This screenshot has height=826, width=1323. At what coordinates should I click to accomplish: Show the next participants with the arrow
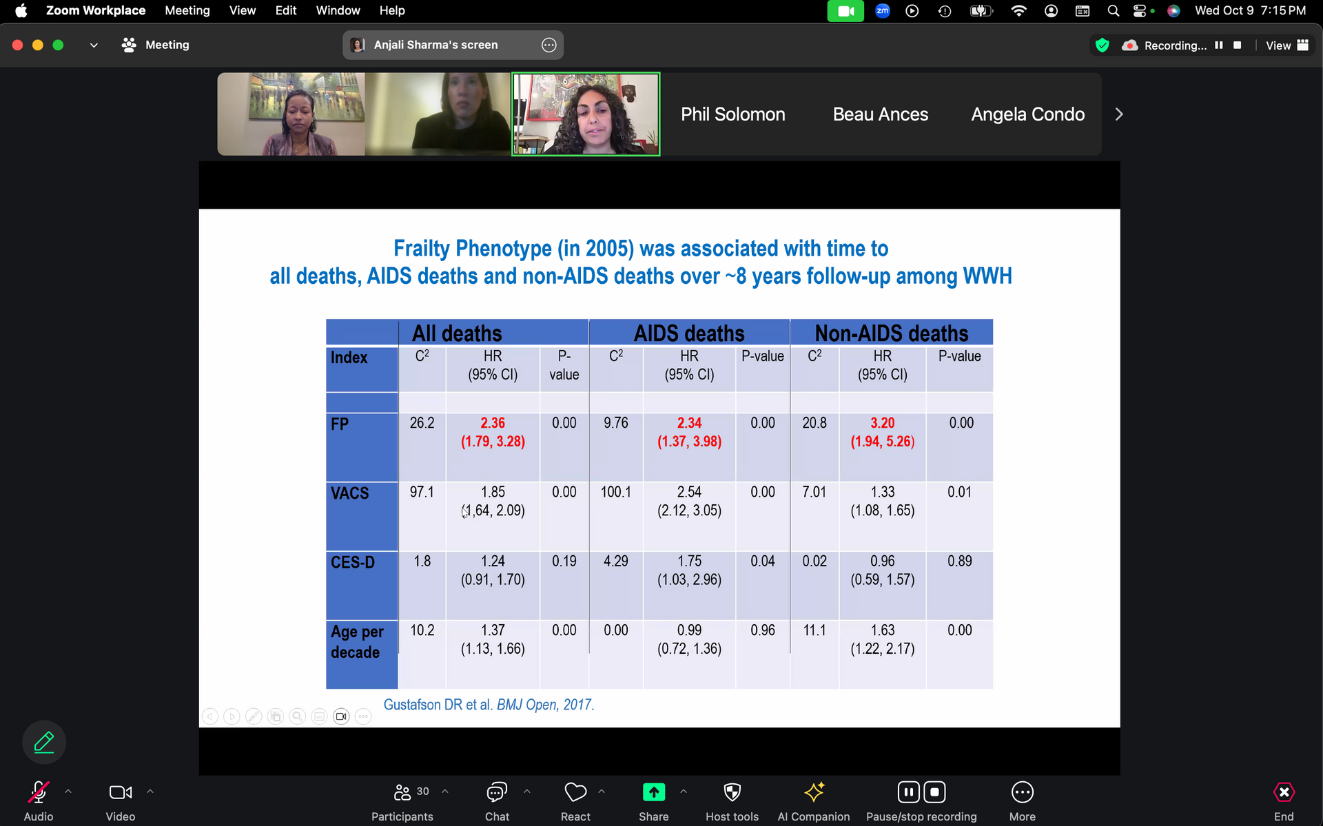1118,114
